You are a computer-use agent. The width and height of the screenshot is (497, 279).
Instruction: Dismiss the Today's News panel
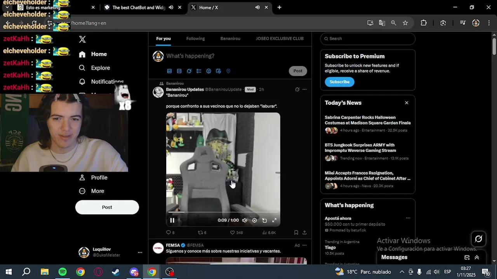(407, 103)
